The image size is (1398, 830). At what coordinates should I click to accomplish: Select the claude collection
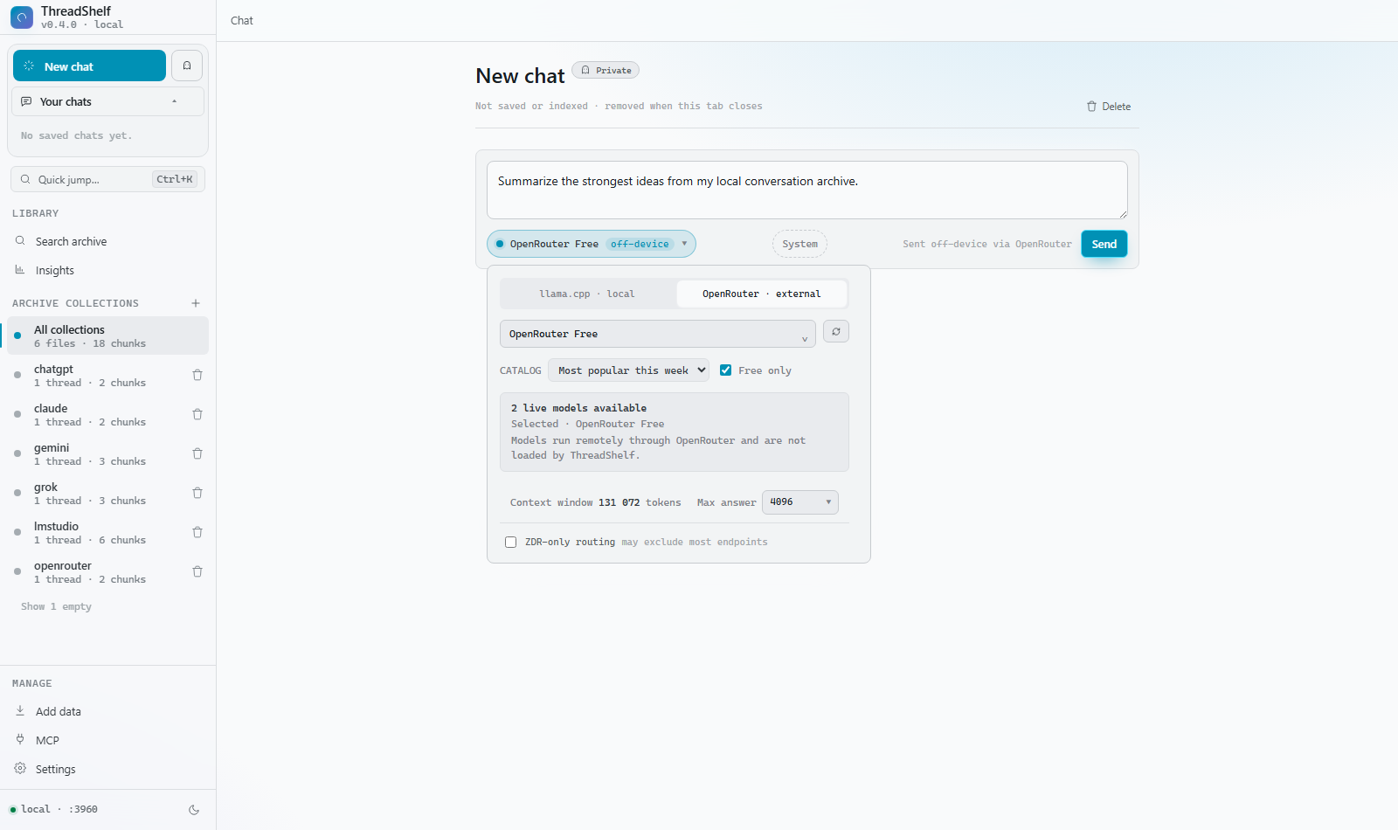pyautogui.click(x=96, y=414)
